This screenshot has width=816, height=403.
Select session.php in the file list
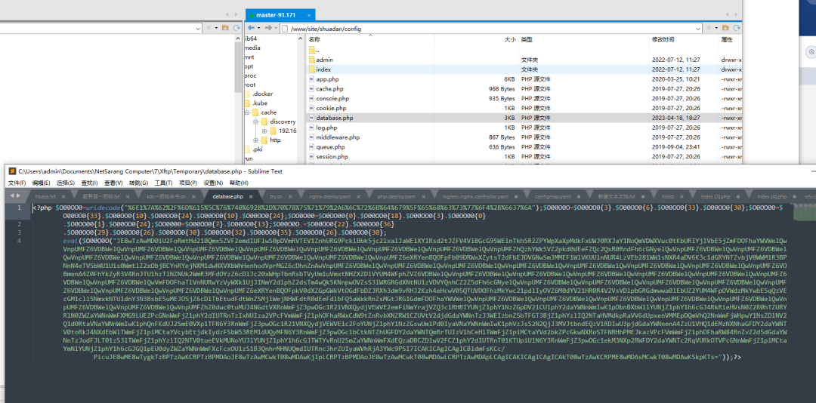pyautogui.click(x=332, y=156)
